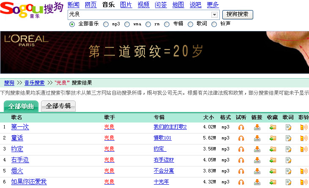Open the 问答 navigation link
This screenshot has height=188, width=309.
coord(161,5)
